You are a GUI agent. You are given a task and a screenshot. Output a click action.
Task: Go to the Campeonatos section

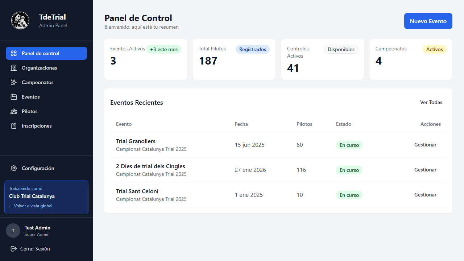[37, 82]
